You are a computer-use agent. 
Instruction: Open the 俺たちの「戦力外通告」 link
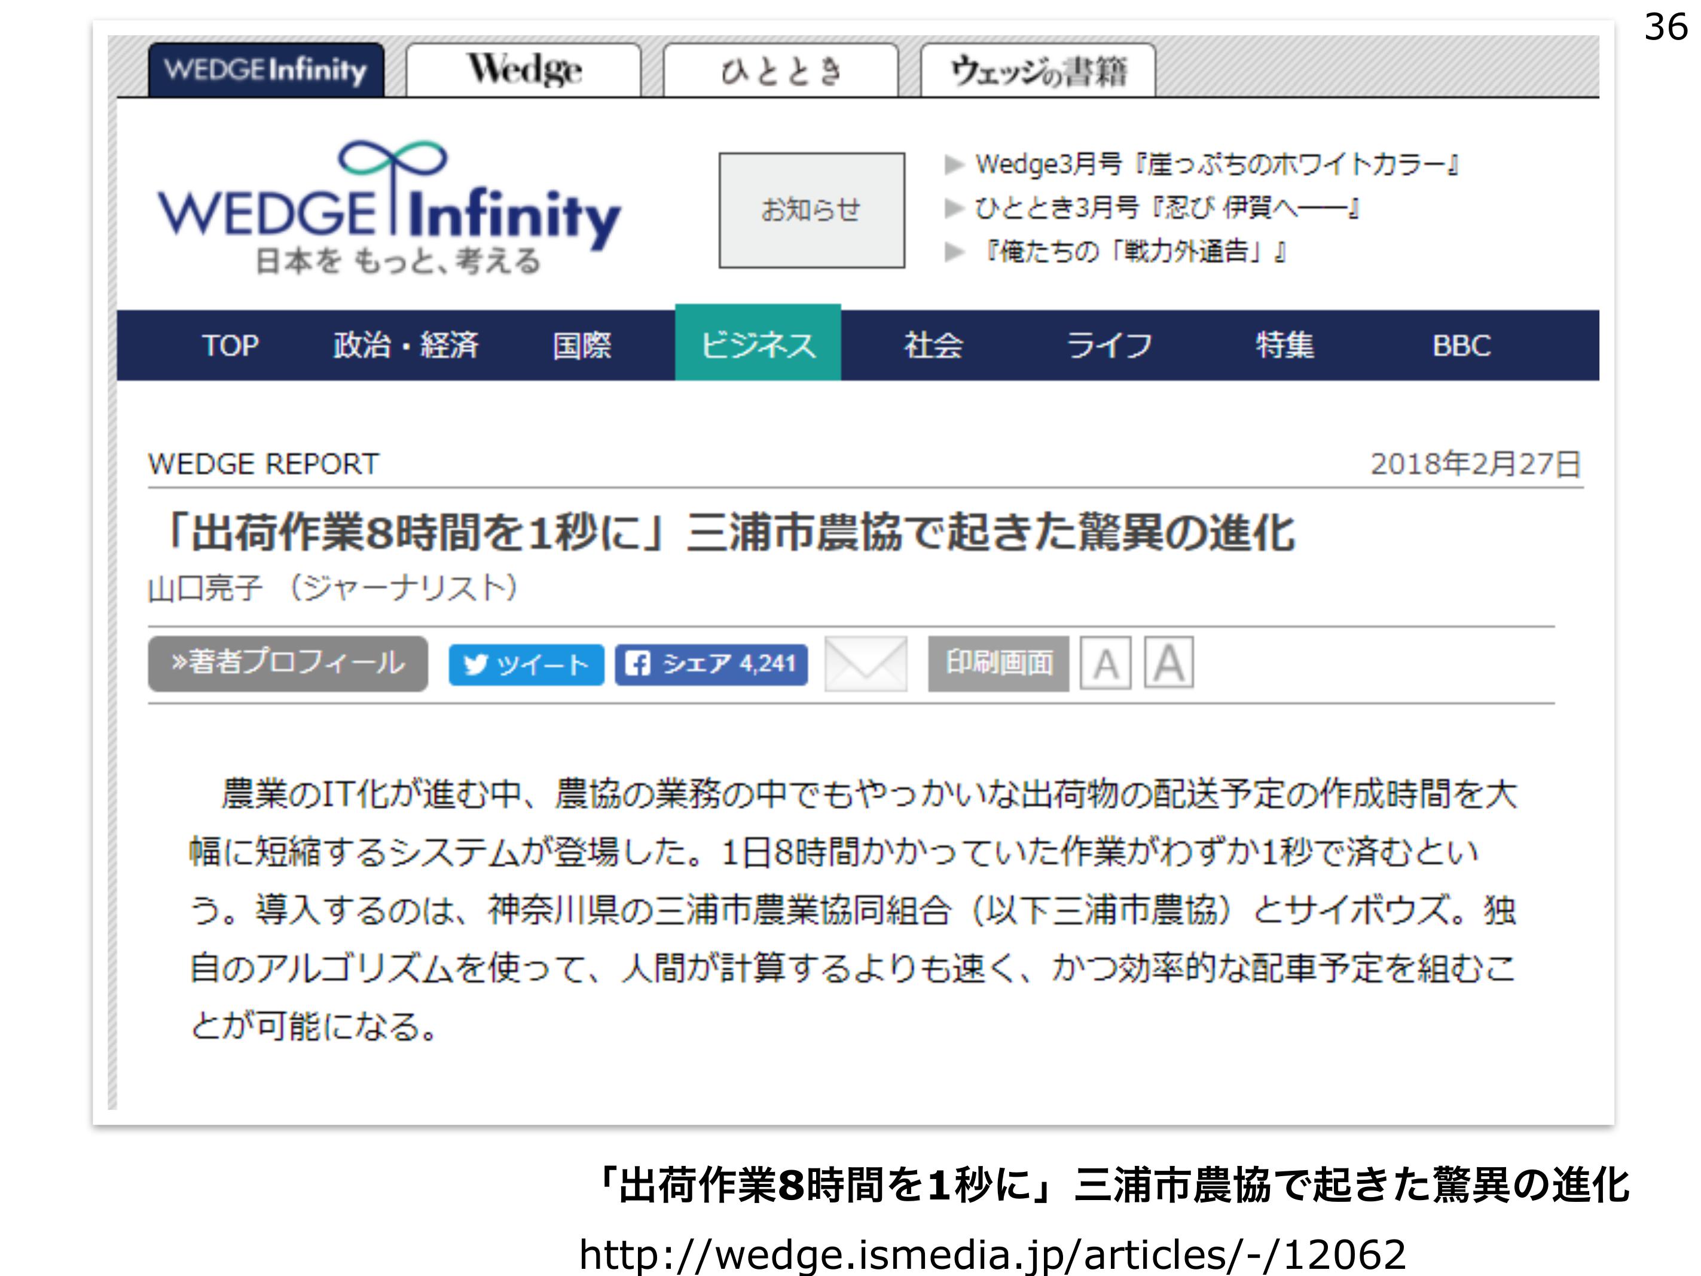click(x=1135, y=252)
